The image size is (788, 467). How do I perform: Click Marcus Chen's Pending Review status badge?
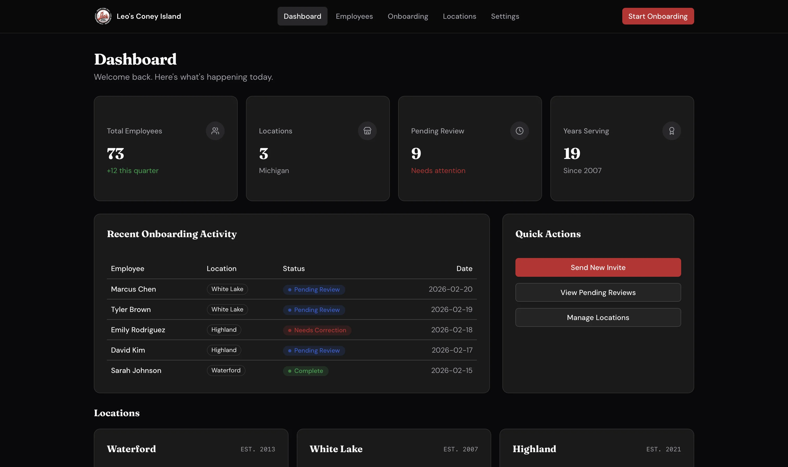(x=314, y=289)
